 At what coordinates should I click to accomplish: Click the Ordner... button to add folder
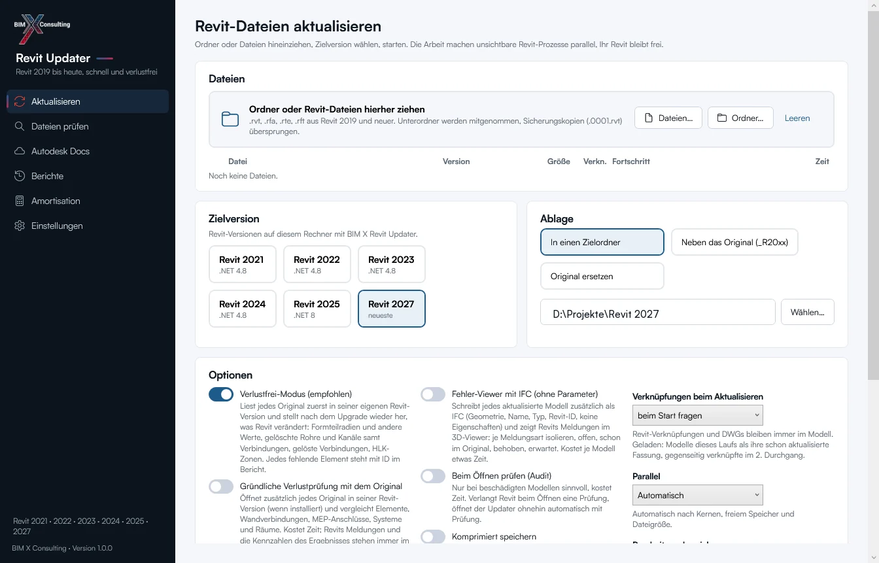tap(740, 118)
